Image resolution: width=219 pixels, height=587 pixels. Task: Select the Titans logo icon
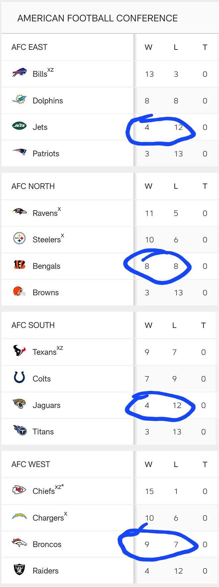19,430
